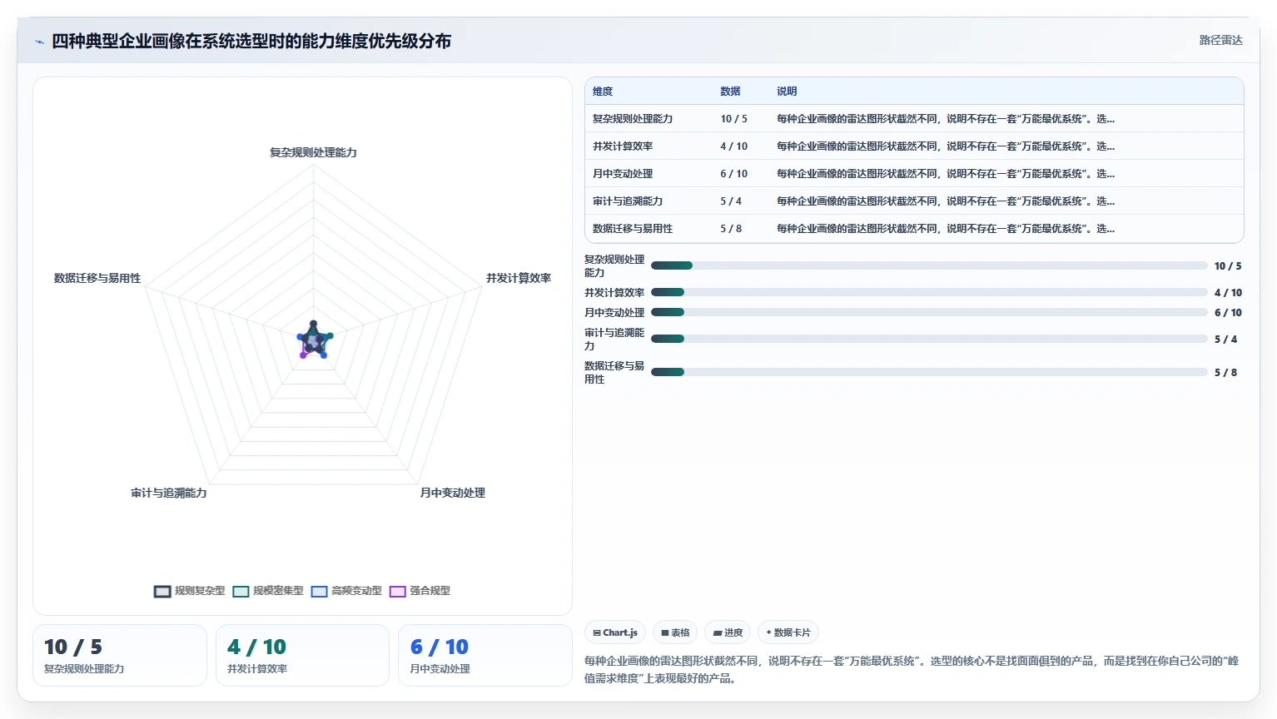Select the 审计与追溯能力 table row cell

[628, 201]
